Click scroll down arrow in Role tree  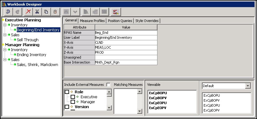tap(109, 108)
